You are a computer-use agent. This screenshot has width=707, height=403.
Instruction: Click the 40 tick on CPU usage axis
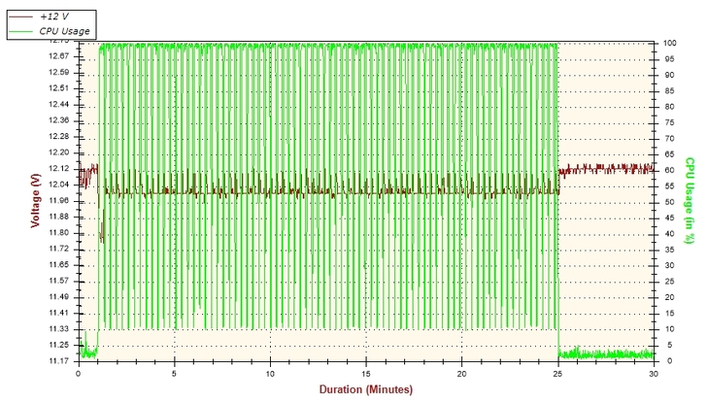669,234
